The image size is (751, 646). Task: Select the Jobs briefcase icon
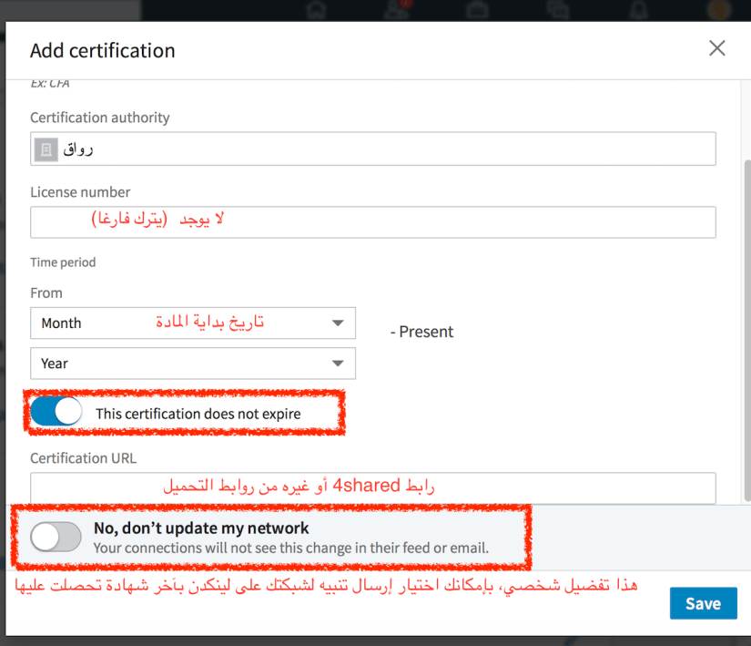[x=477, y=11]
